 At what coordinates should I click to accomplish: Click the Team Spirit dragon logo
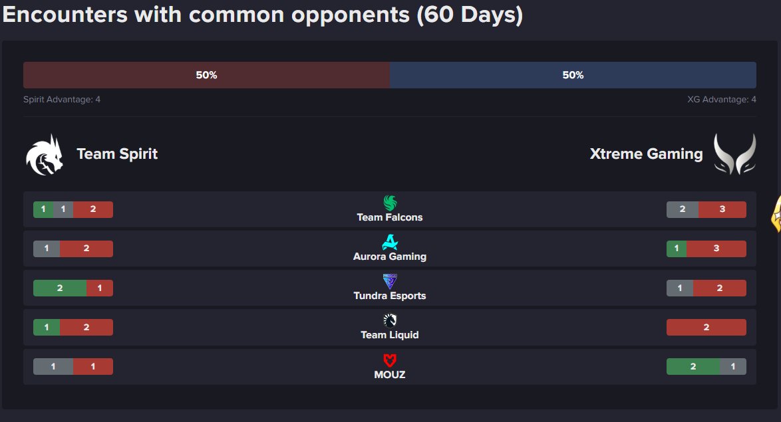coord(45,155)
